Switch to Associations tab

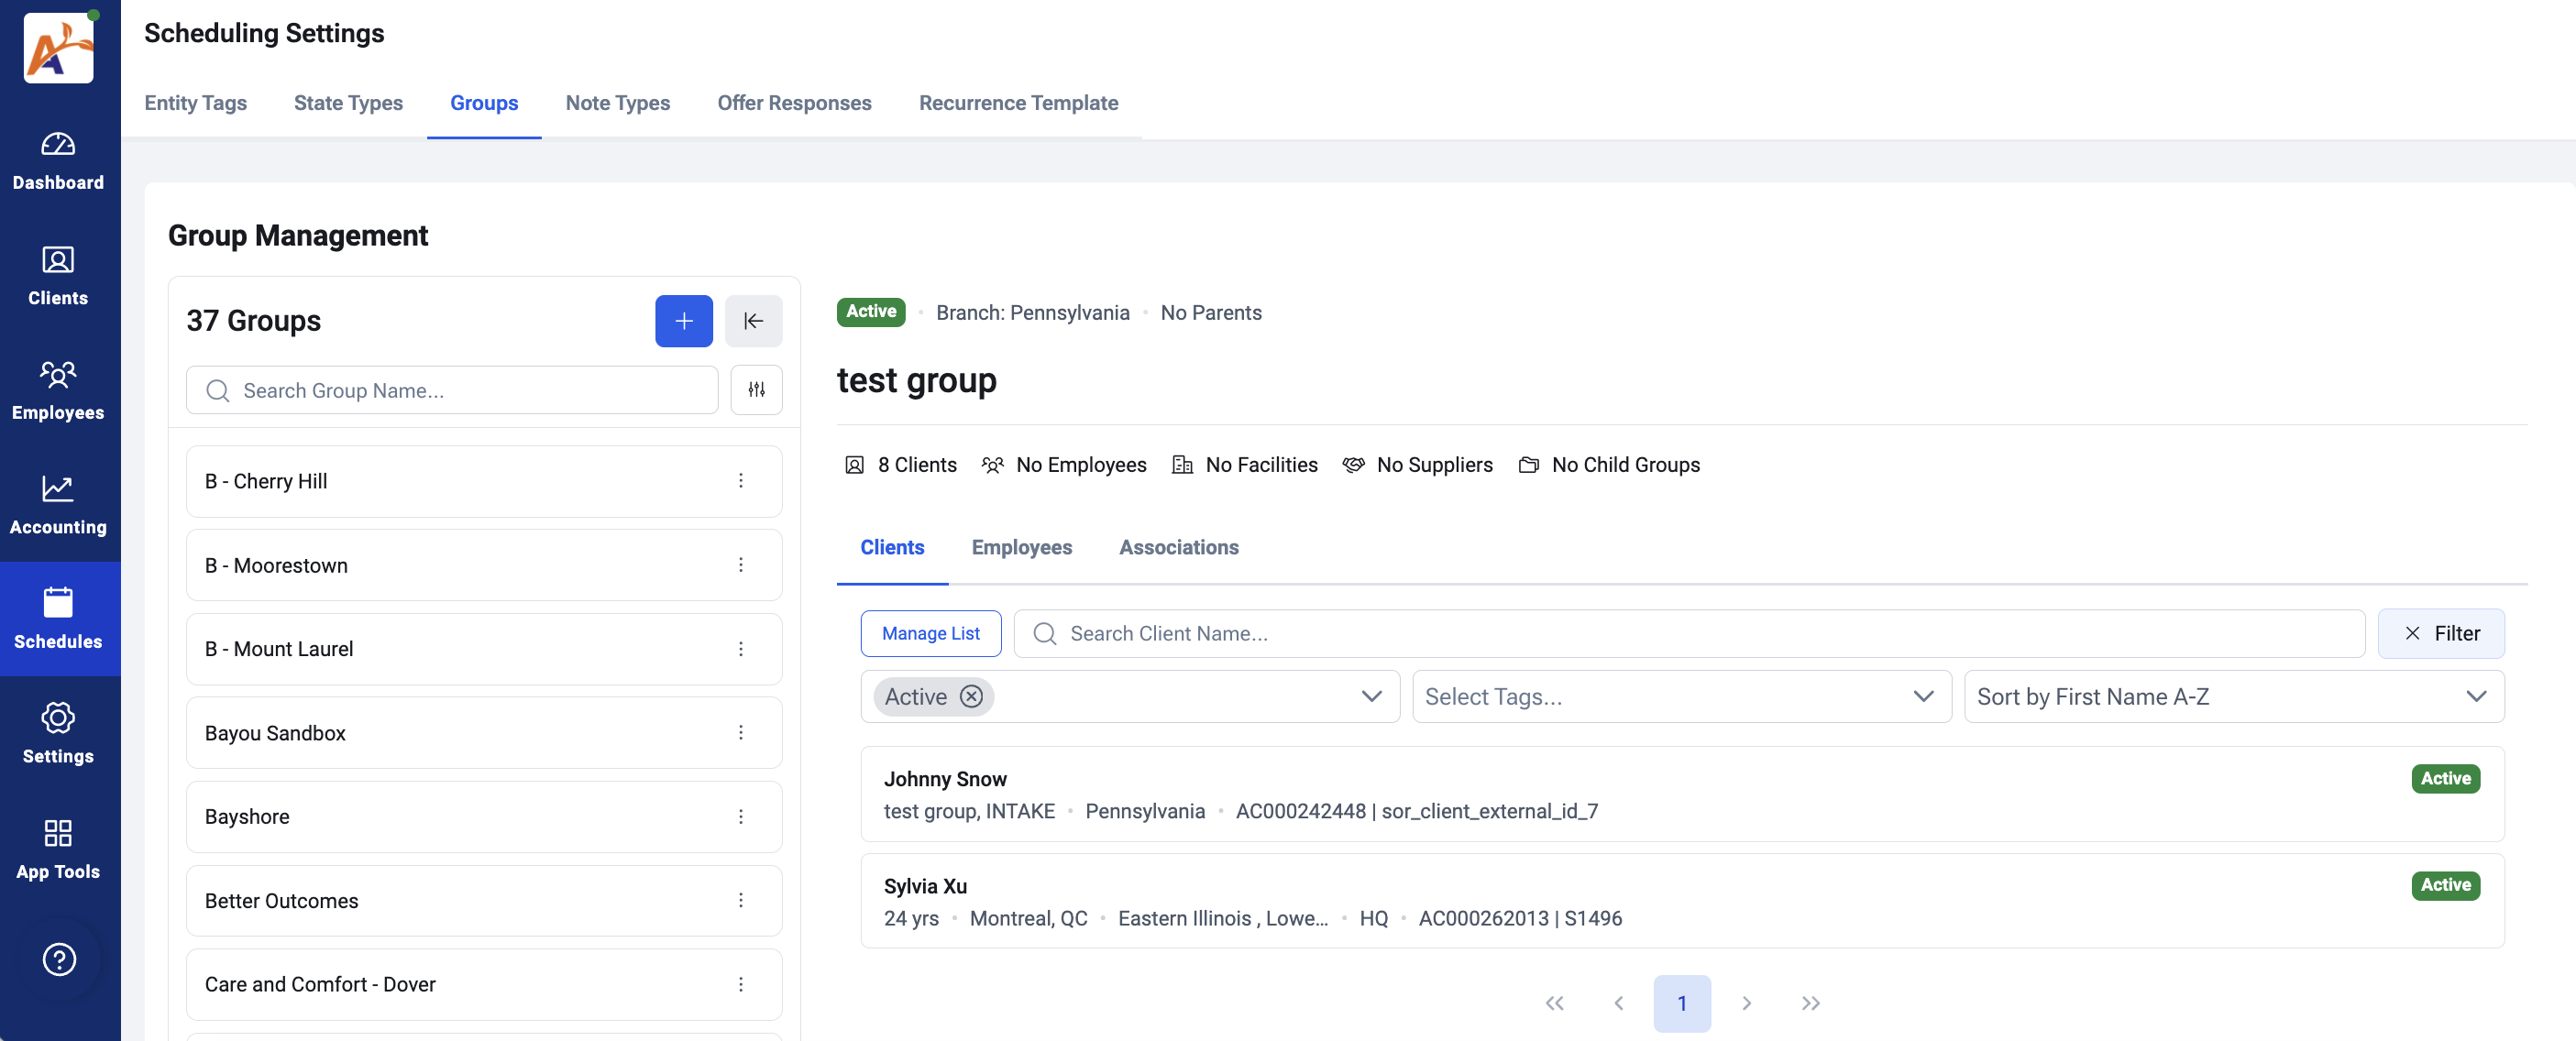tap(1178, 547)
